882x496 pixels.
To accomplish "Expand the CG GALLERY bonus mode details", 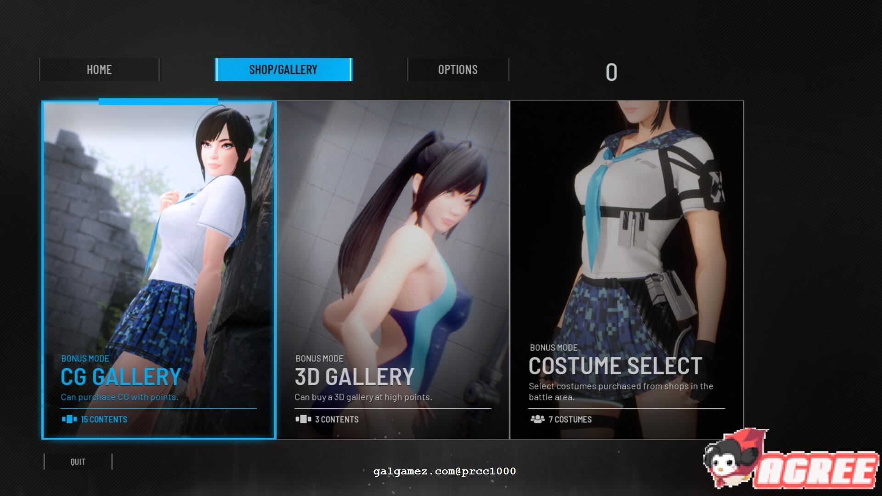I will click(x=120, y=377).
